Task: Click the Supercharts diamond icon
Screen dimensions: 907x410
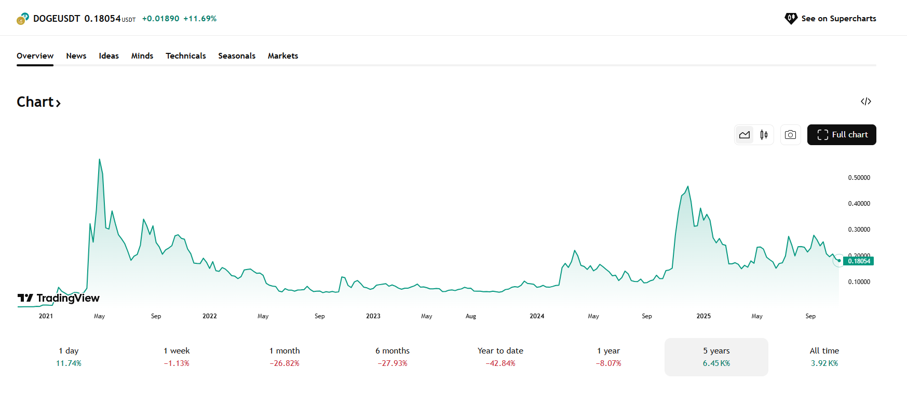Action: 791,19
